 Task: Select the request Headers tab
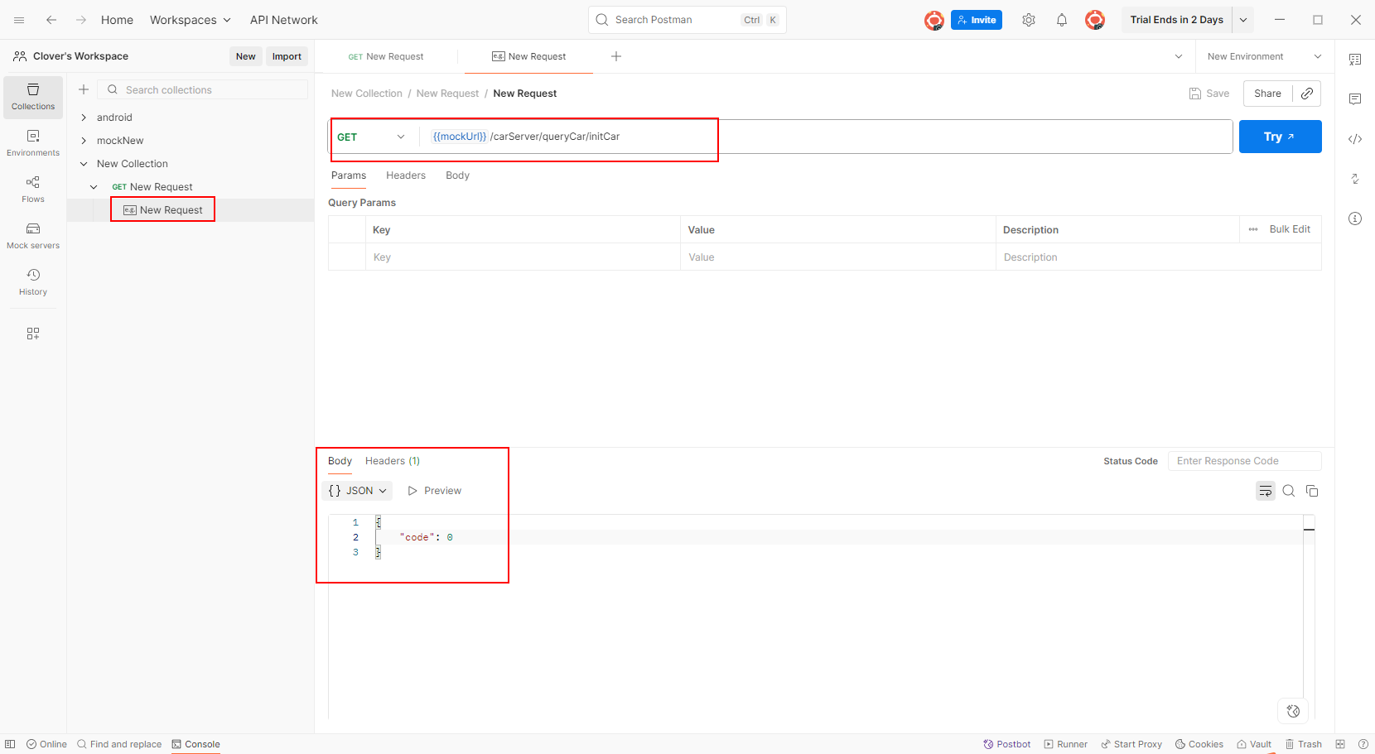pyautogui.click(x=406, y=175)
